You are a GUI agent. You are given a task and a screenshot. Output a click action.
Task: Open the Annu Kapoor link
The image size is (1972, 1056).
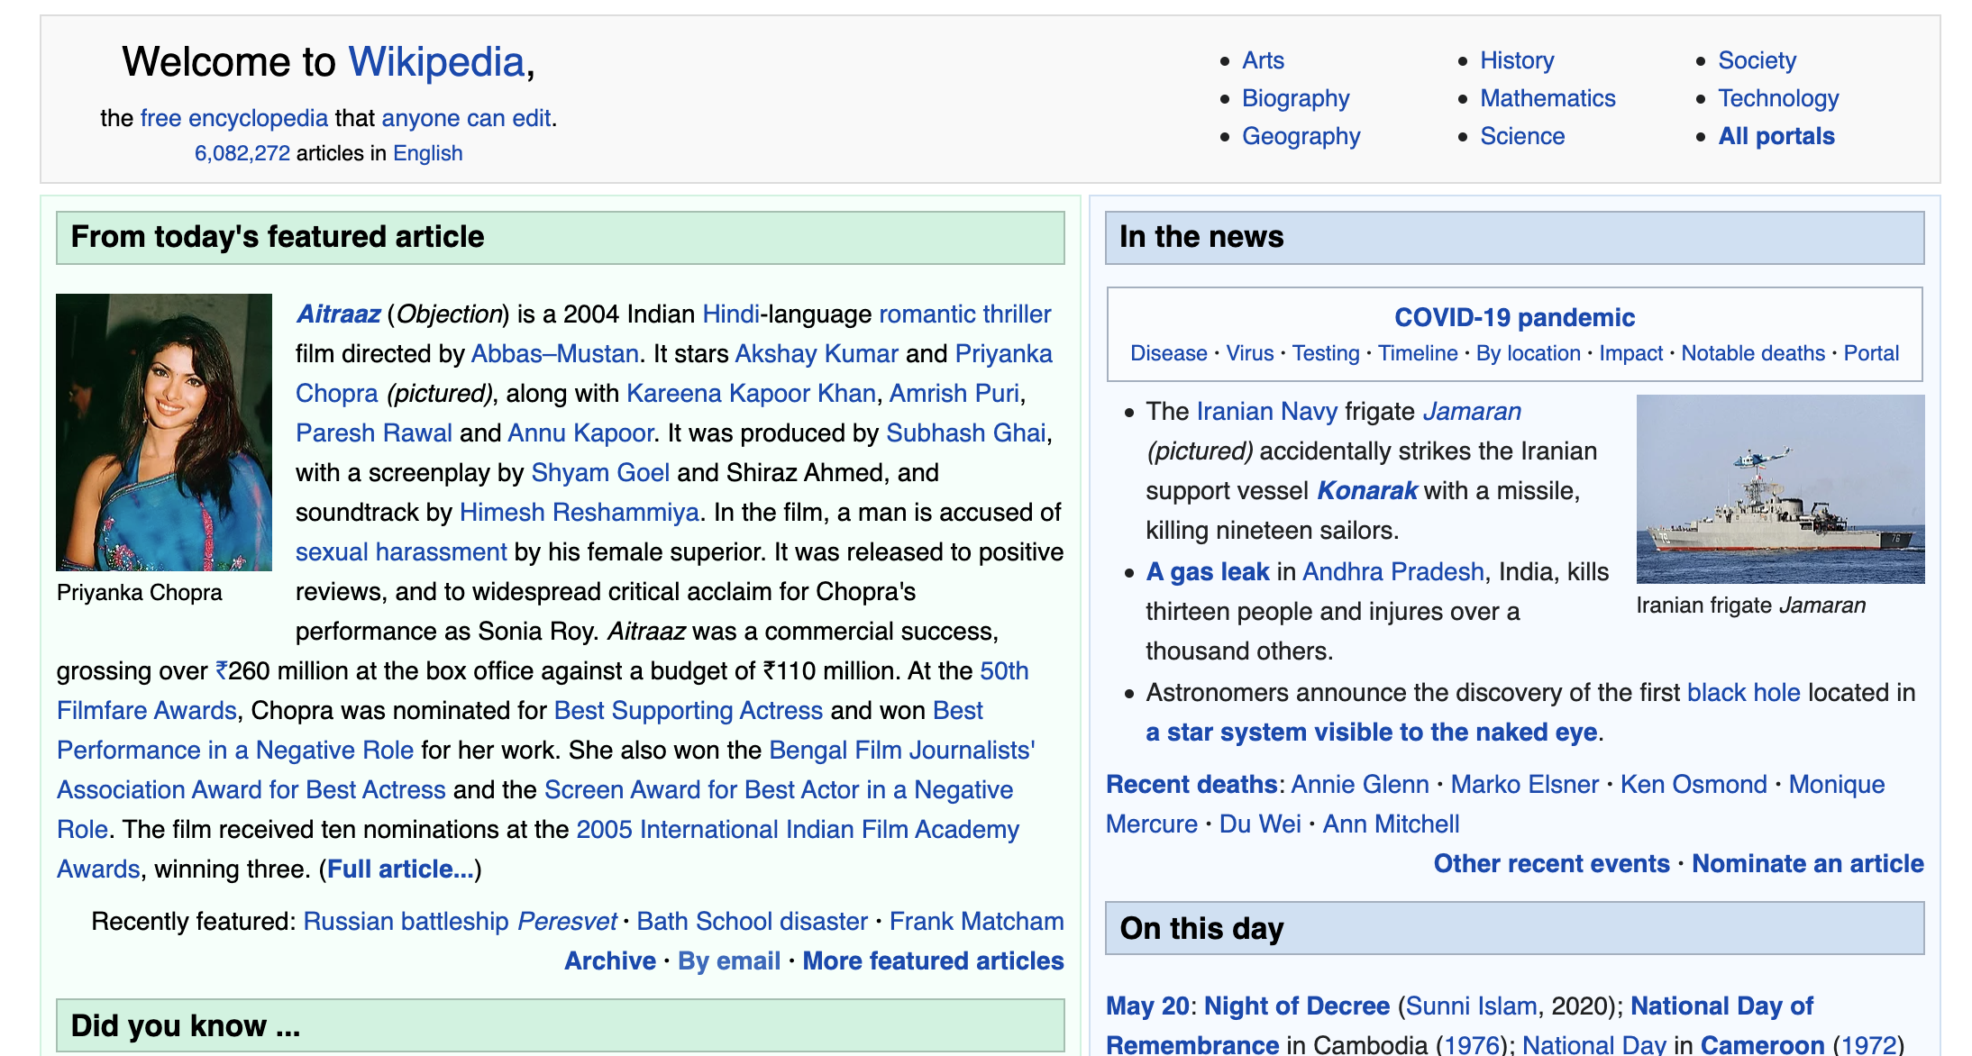(x=580, y=433)
